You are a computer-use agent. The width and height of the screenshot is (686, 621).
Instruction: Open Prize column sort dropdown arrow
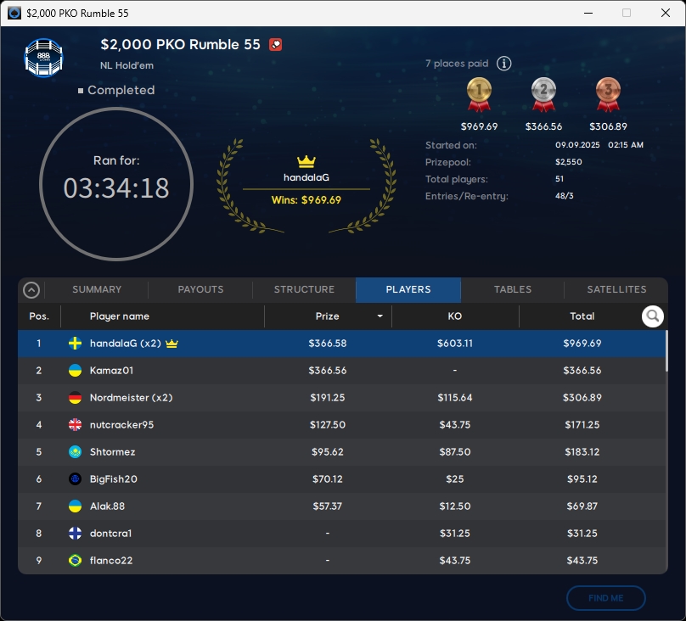pyautogui.click(x=380, y=316)
